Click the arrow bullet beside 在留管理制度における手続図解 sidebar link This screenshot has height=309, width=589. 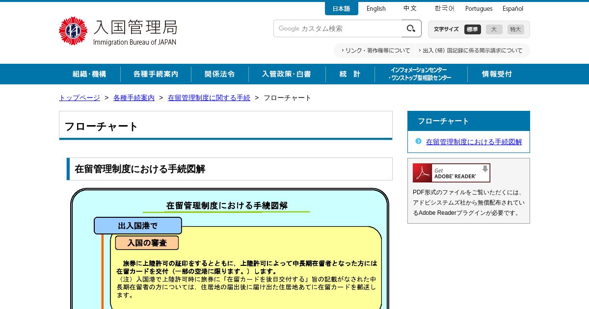click(x=418, y=141)
